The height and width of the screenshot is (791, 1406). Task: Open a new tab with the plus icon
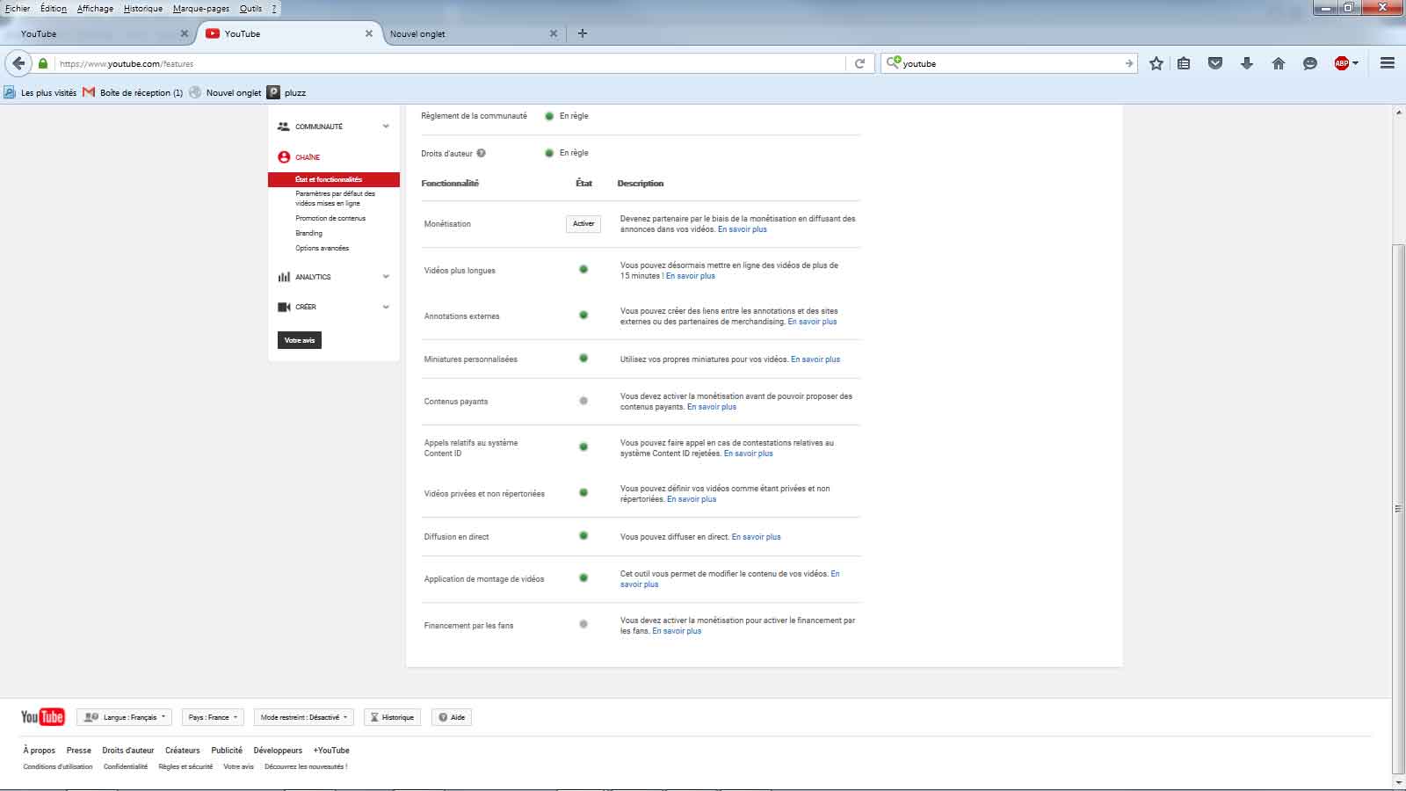point(583,33)
